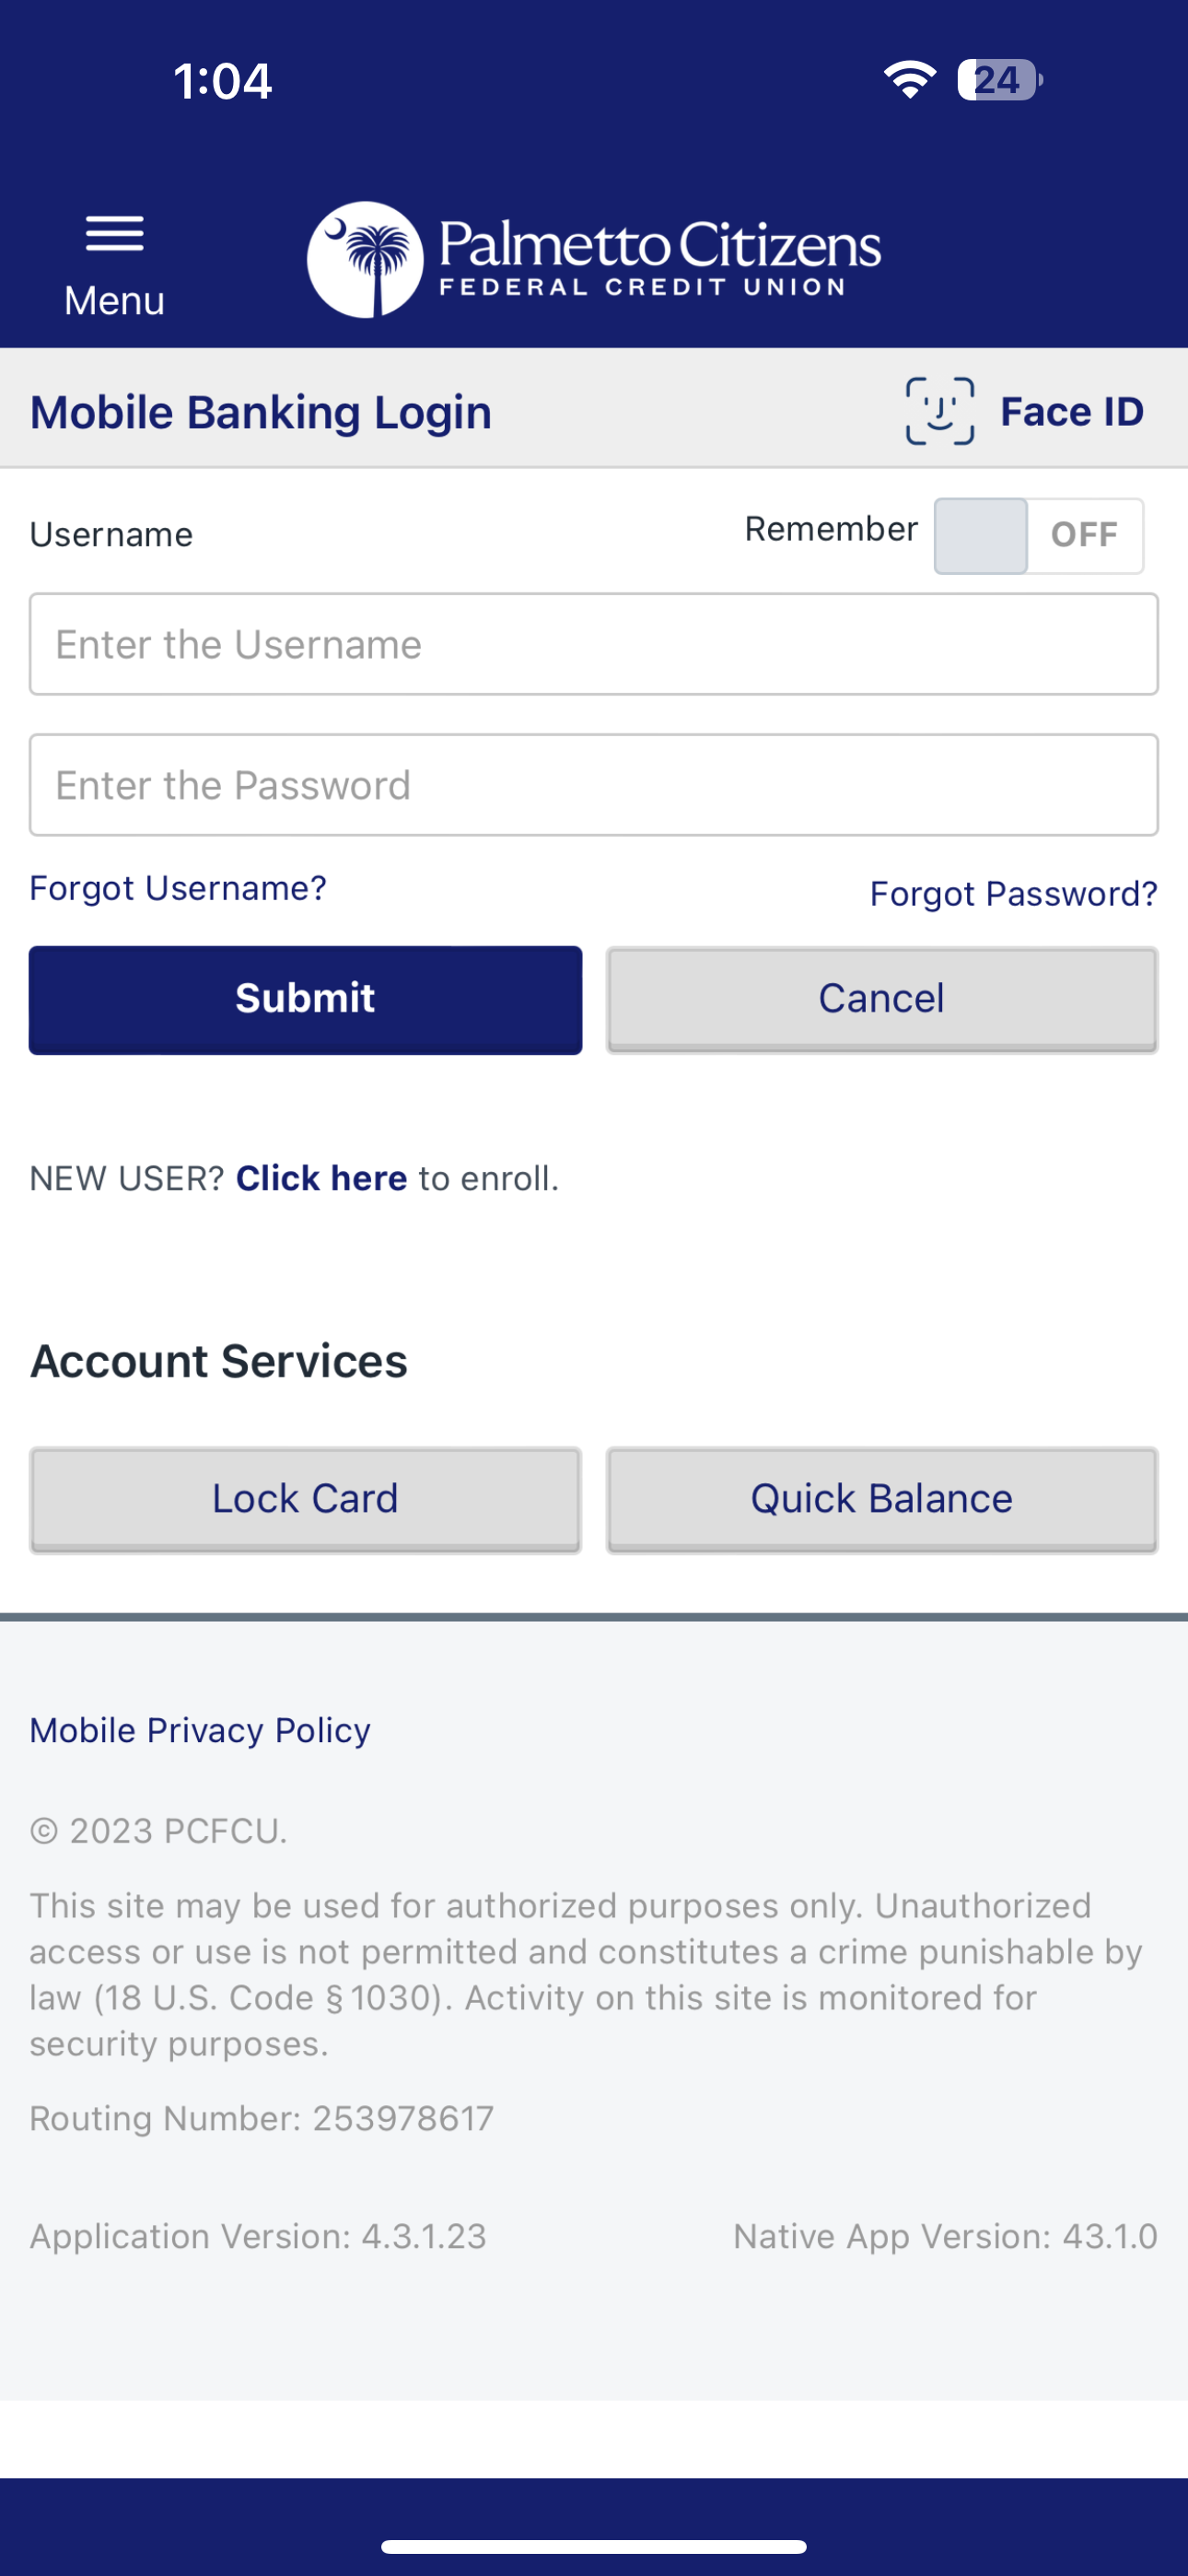
Task: Check Quick Balance
Action: (880, 1498)
